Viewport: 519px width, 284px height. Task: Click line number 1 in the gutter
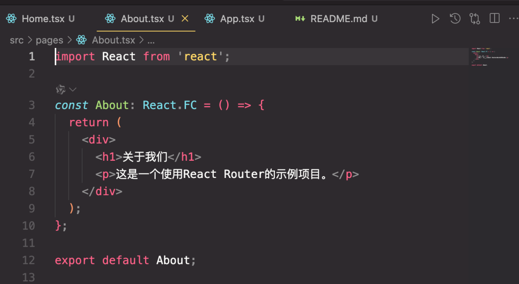[32, 57]
